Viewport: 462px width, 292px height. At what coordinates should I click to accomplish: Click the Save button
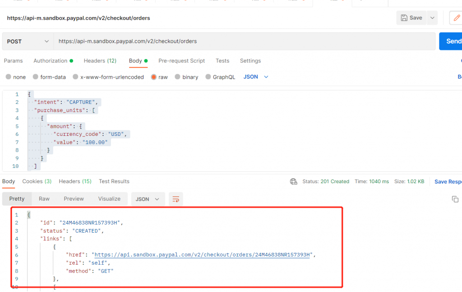click(x=411, y=18)
